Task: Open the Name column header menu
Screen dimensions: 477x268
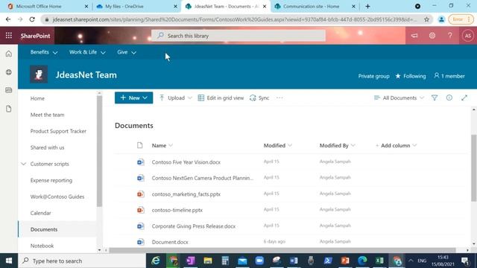Action: pos(162,145)
